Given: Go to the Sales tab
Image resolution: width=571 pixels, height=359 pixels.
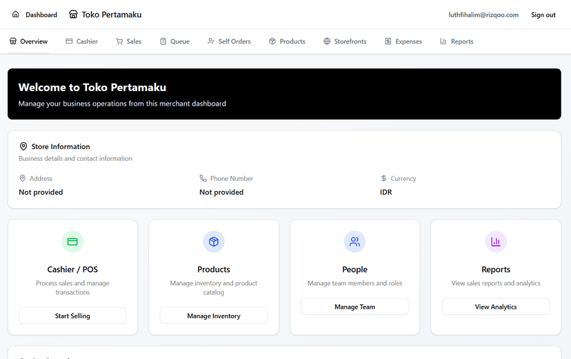Looking at the screenshot, I should (128, 41).
